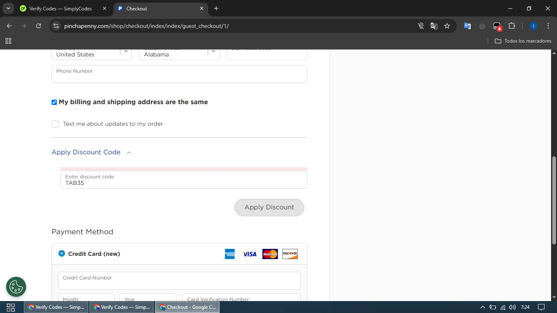This screenshot has width=557, height=313.
Task: Open the Chrome three-dot menu
Action: (548, 26)
